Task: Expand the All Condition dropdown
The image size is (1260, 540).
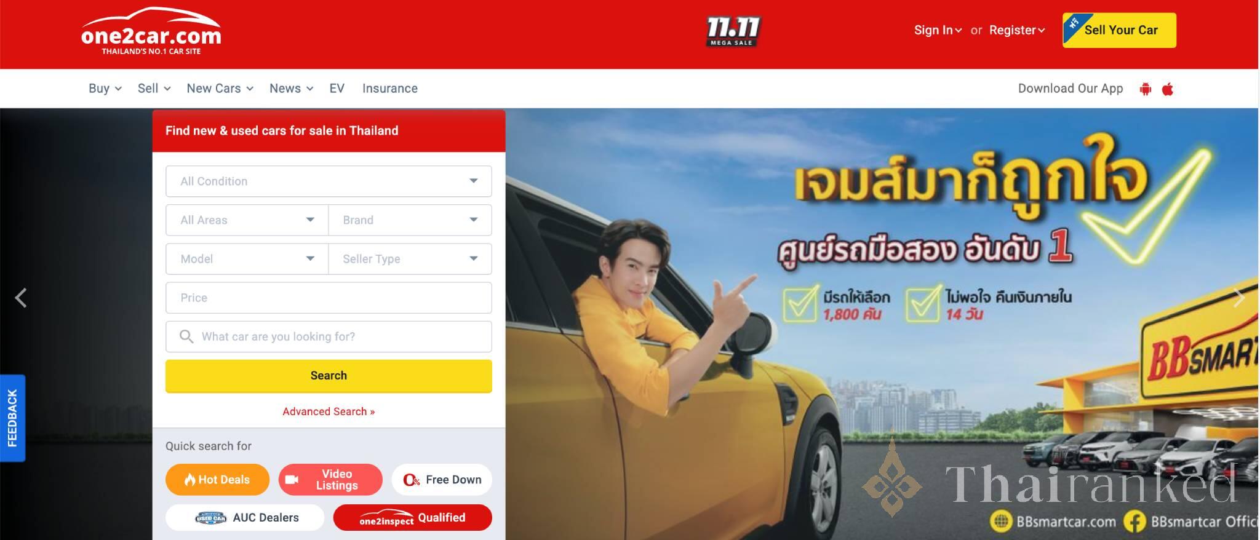Action: (x=329, y=181)
